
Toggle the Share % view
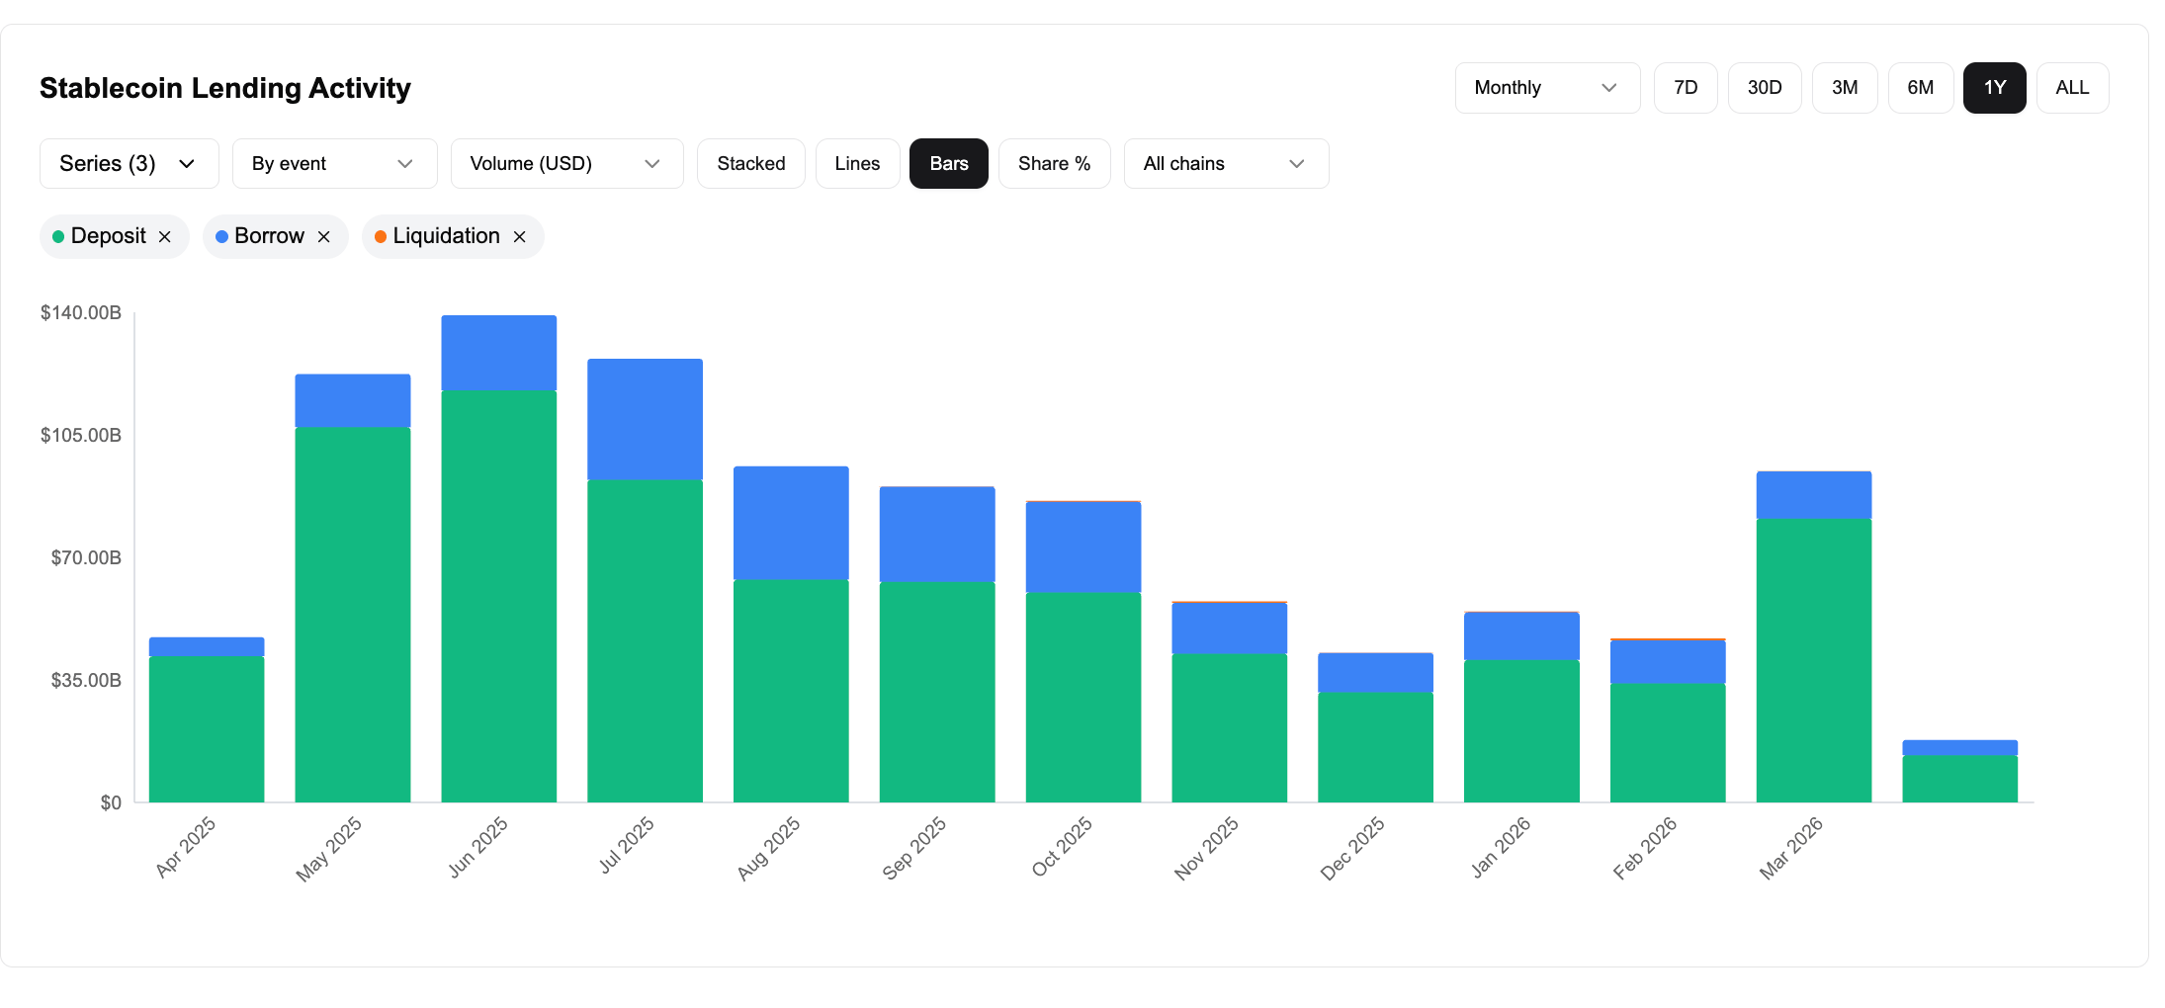click(1055, 163)
